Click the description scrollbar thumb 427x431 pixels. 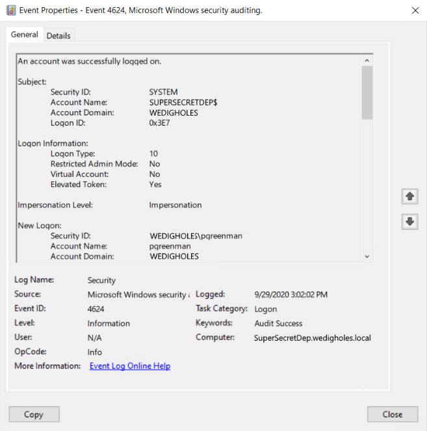(x=367, y=92)
